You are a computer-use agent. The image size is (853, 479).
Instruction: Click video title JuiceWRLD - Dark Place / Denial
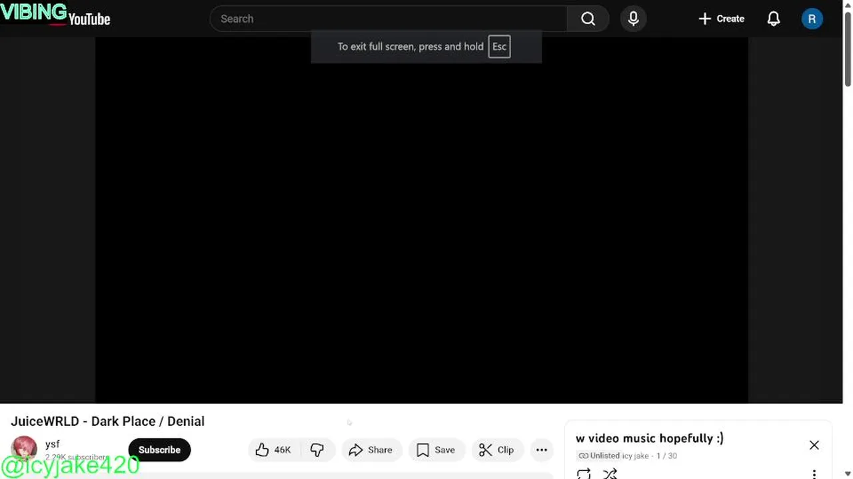click(107, 421)
